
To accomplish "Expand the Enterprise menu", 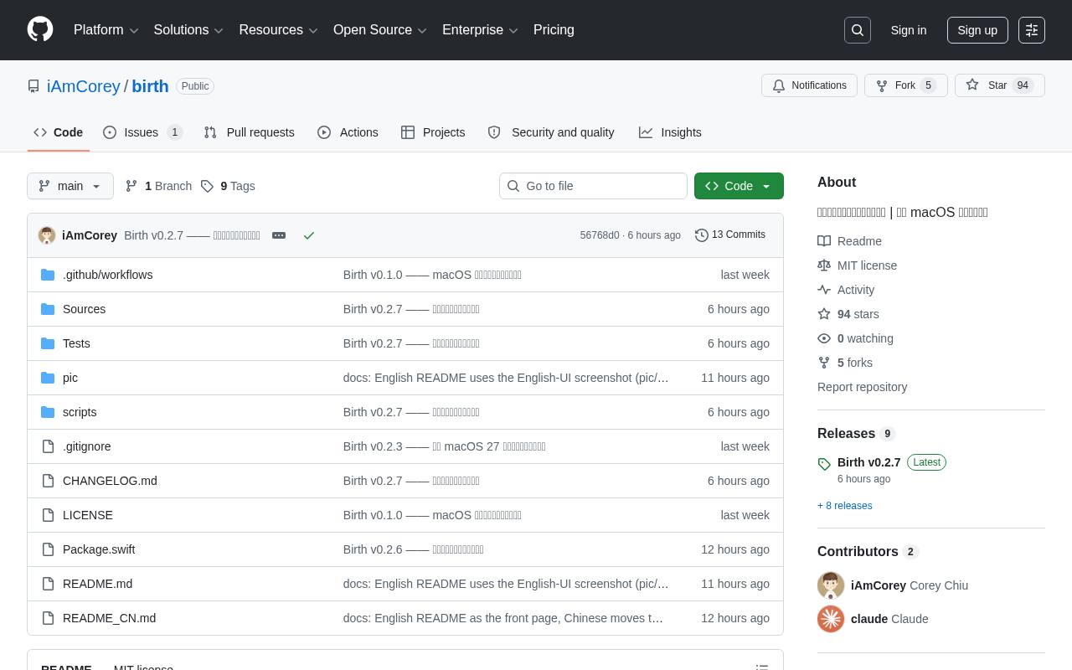I will [x=481, y=30].
